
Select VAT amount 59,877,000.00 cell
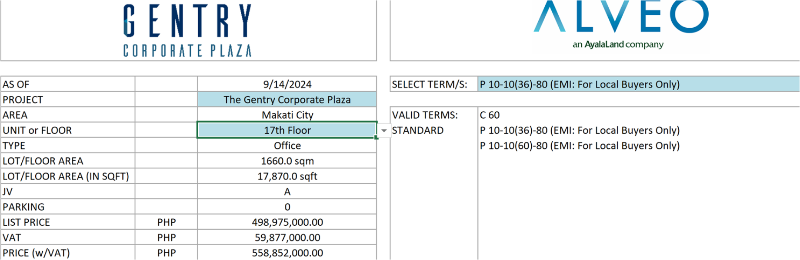pyautogui.click(x=287, y=237)
